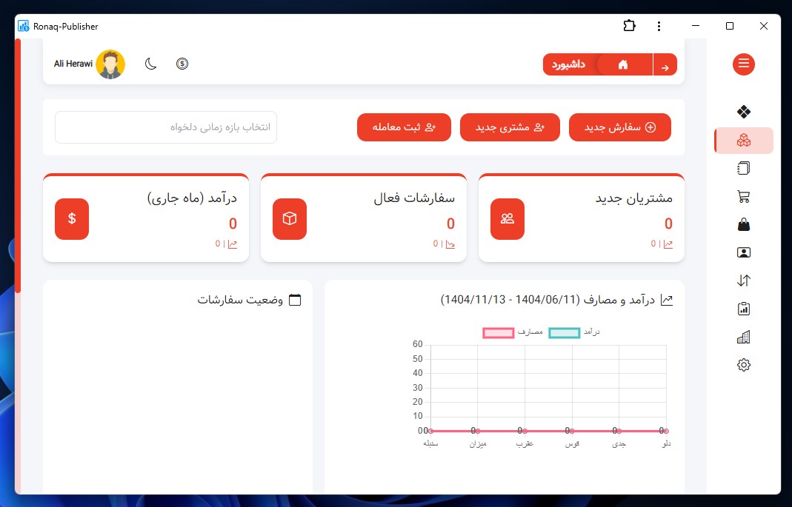Open the three-dot menu in titlebar

pos(659,25)
